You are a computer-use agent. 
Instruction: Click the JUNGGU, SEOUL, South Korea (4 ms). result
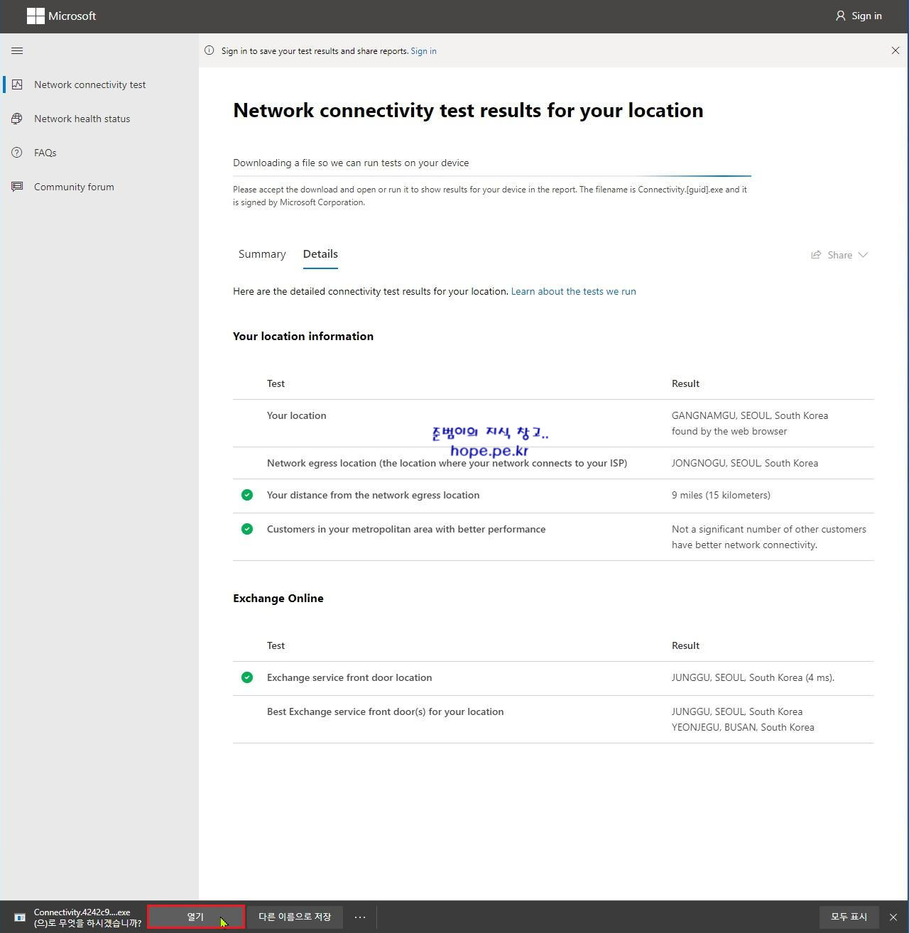coord(753,677)
